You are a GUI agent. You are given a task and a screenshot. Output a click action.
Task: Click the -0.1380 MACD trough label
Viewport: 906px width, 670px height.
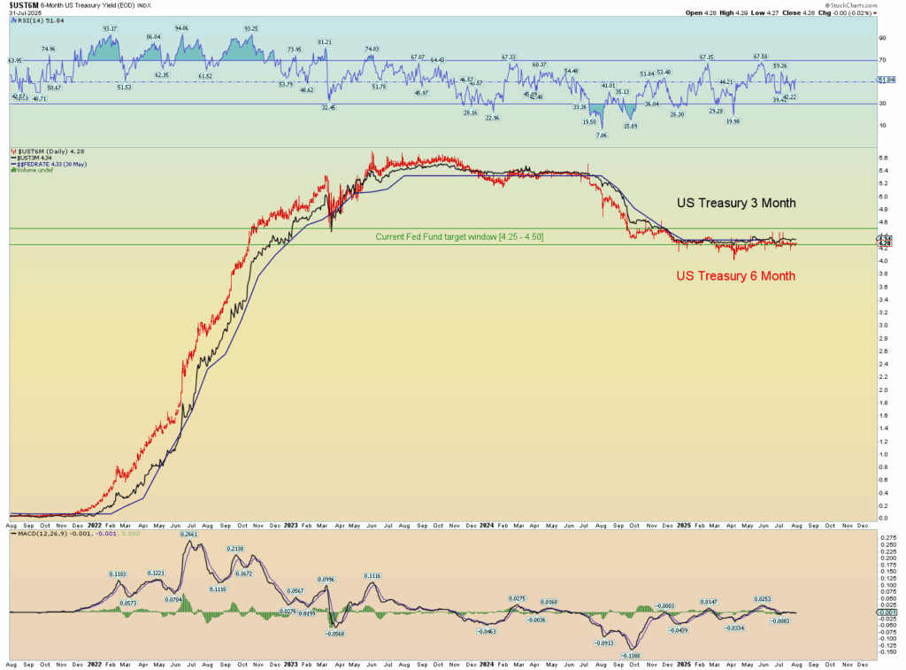[x=631, y=656]
